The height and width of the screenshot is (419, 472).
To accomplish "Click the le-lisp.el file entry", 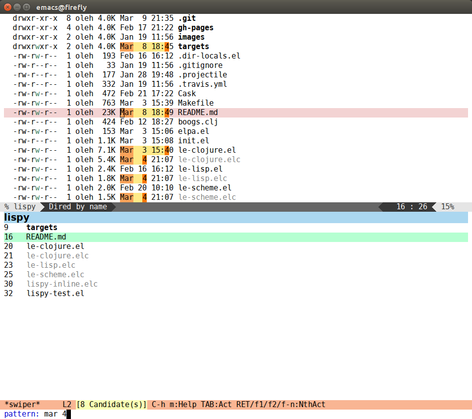I will click(200, 169).
